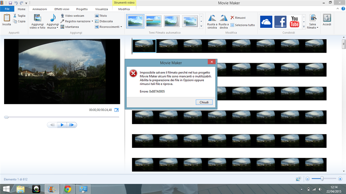Click Seleziona tutto
This screenshot has width=346, height=194.
tap(243, 25)
